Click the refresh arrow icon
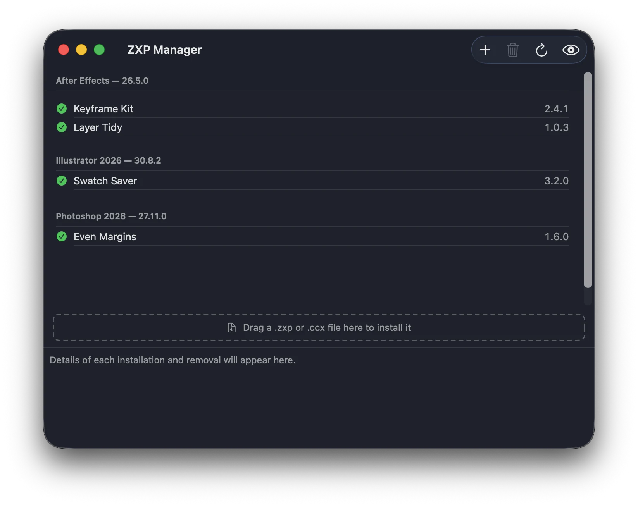638x506 pixels. (541, 50)
